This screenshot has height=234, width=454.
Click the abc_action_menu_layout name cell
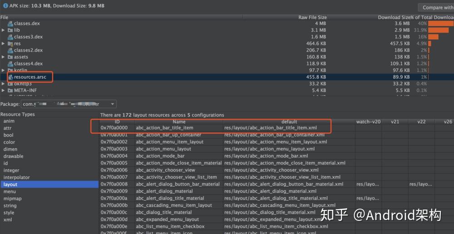(179, 149)
